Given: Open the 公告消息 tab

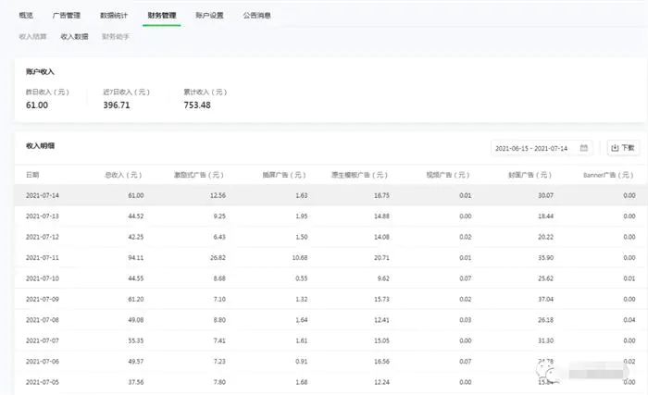Looking at the screenshot, I should coord(257,16).
